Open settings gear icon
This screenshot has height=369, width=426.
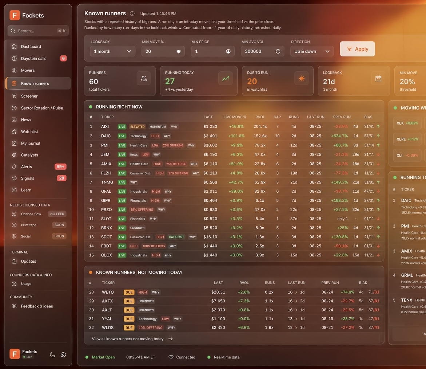63,354
